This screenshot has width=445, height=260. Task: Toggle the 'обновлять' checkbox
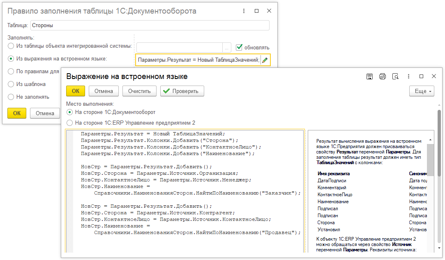coord(239,47)
